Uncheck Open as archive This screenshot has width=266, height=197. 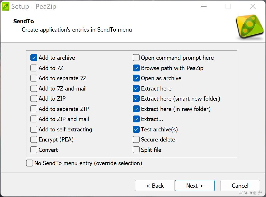tap(136, 78)
